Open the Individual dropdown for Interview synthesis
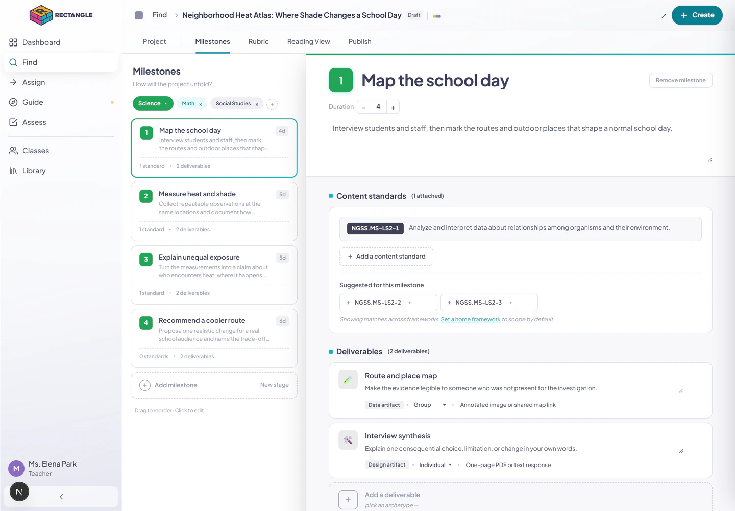 point(435,465)
